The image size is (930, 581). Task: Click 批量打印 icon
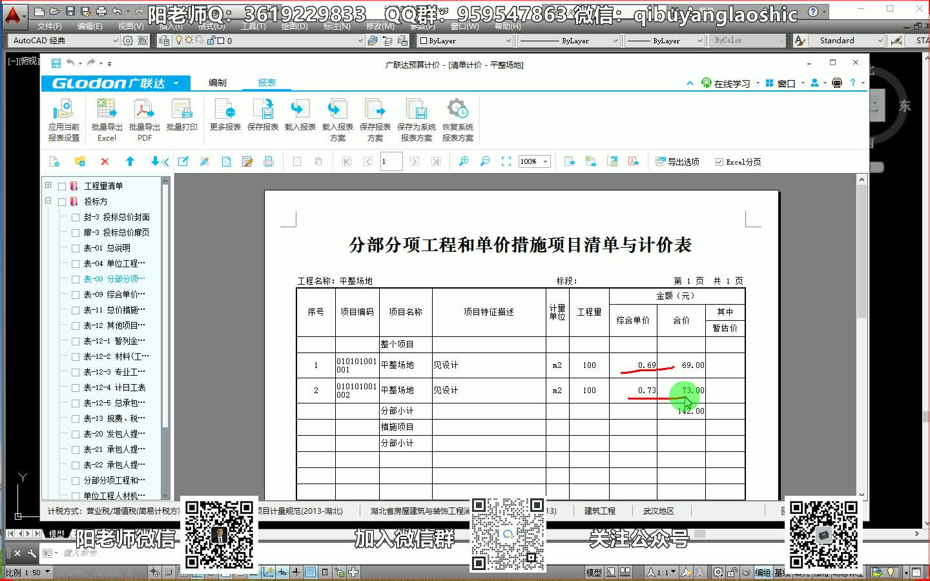pyautogui.click(x=181, y=116)
